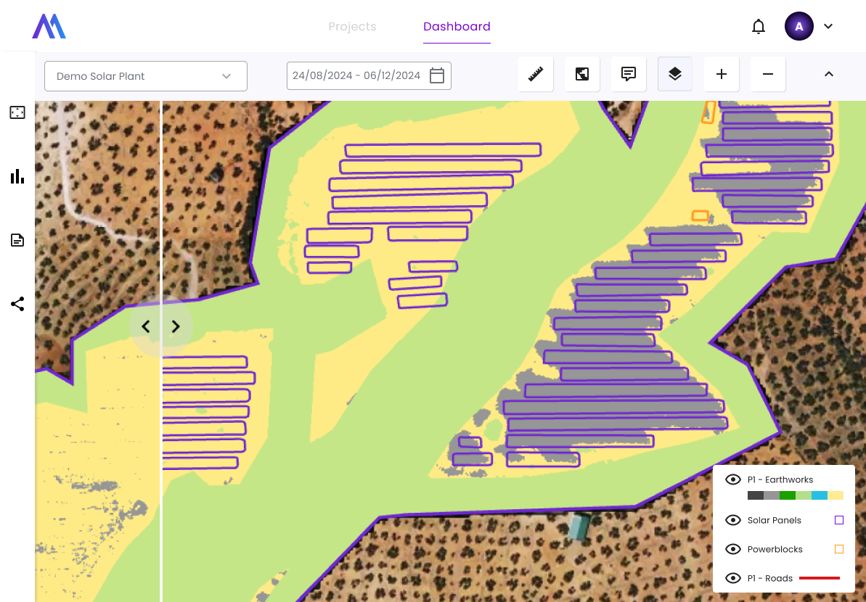The width and height of the screenshot is (866, 602).
Task: Toggle the map layers panel
Action: 675,74
